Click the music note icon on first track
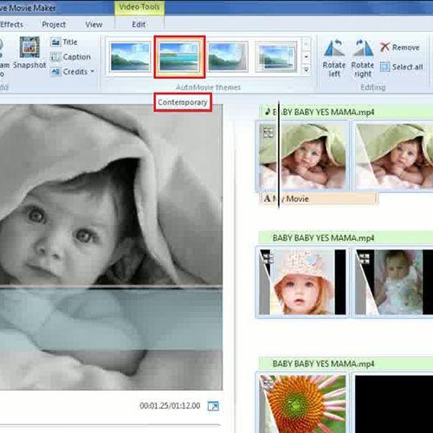Screen dimensions: 433x433 coord(268,112)
